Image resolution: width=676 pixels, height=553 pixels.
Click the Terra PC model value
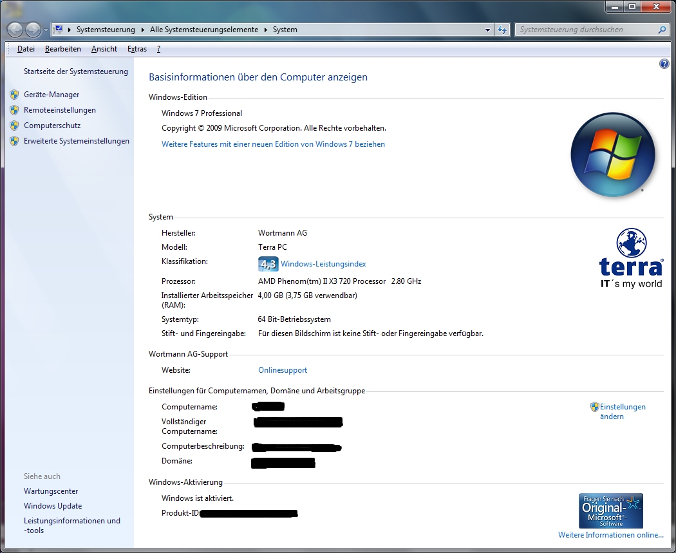click(272, 247)
